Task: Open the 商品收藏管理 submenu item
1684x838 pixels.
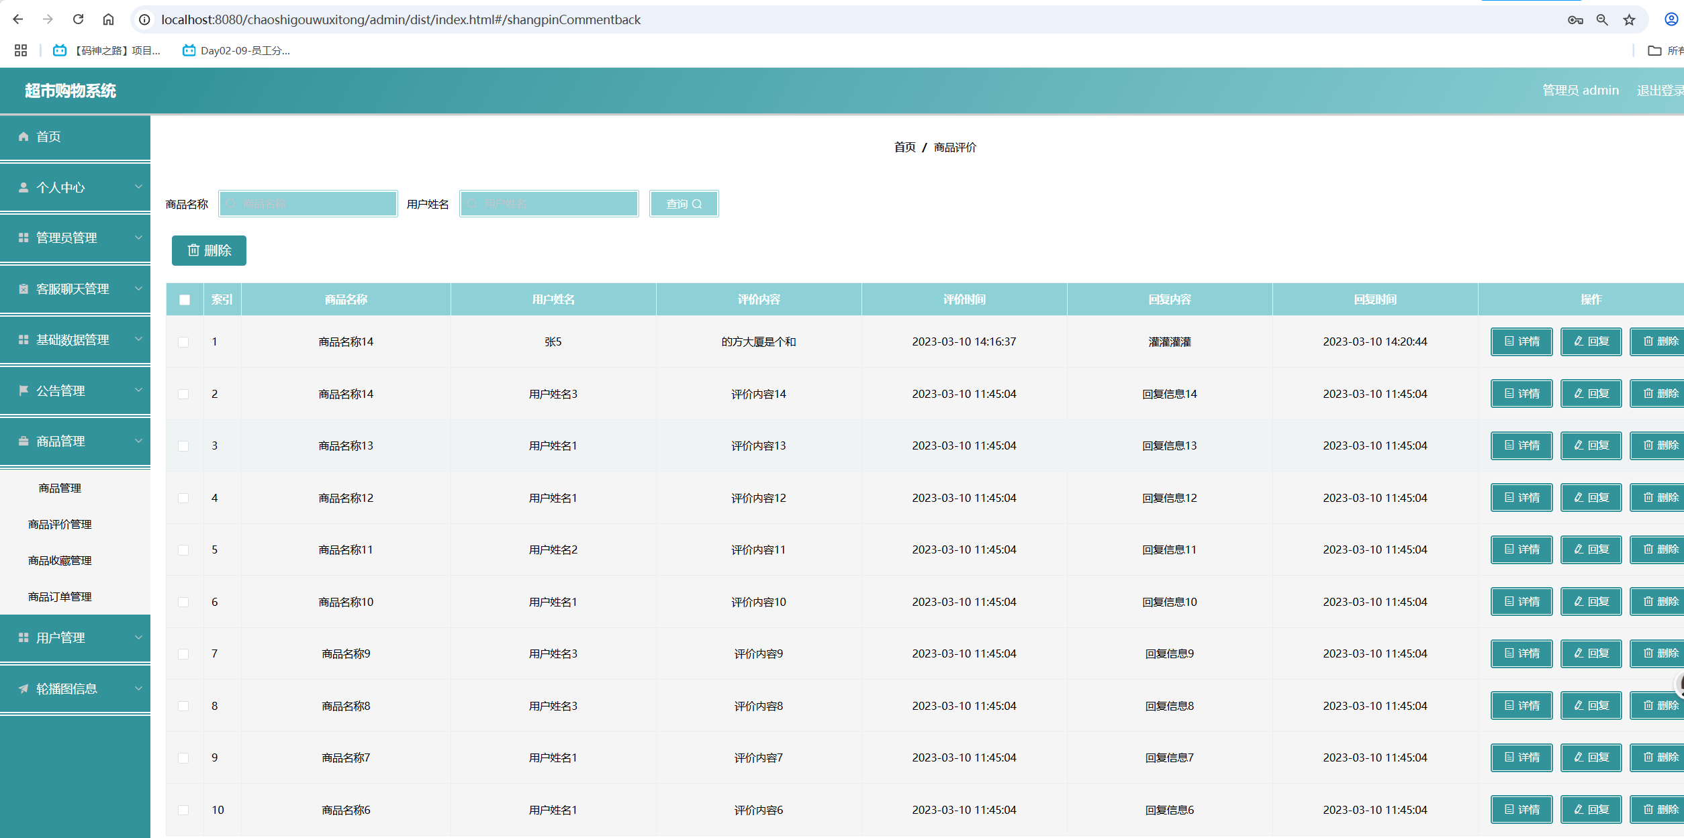Action: pyautogui.click(x=60, y=560)
